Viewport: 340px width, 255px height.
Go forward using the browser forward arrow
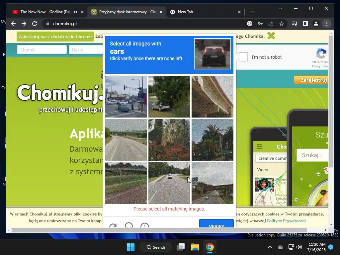pyautogui.click(x=24, y=24)
